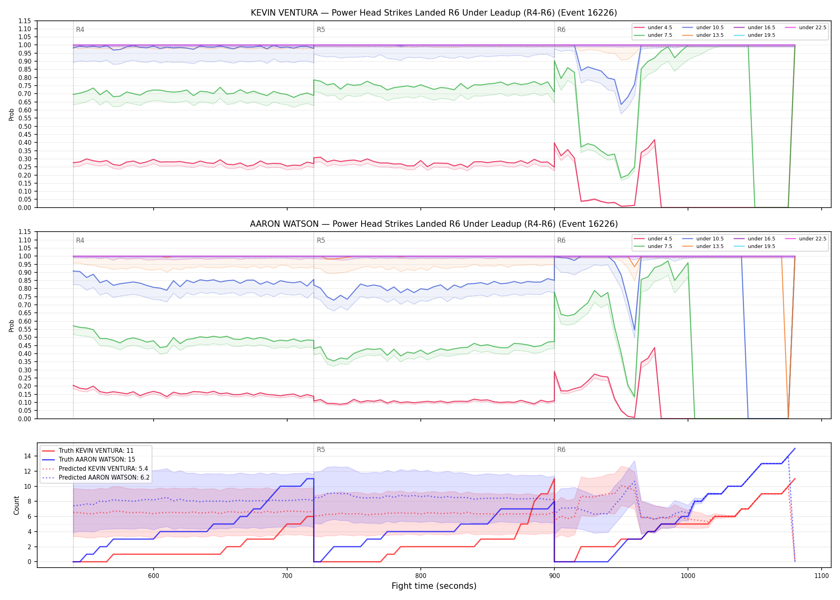This screenshot has height=600, width=840.
Task: Click the 1000 tick on the x-axis
Action: pyautogui.click(x=688, y=576)
